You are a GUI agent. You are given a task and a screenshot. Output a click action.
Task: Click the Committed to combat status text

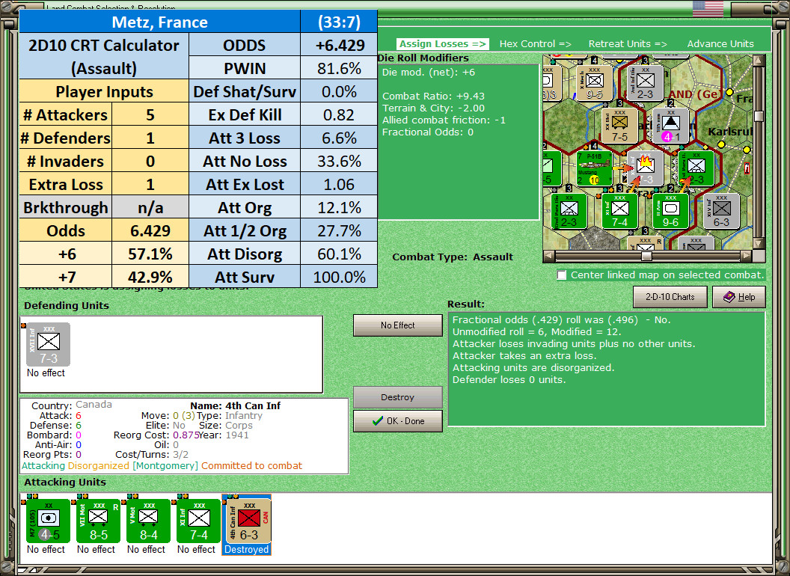252,465
